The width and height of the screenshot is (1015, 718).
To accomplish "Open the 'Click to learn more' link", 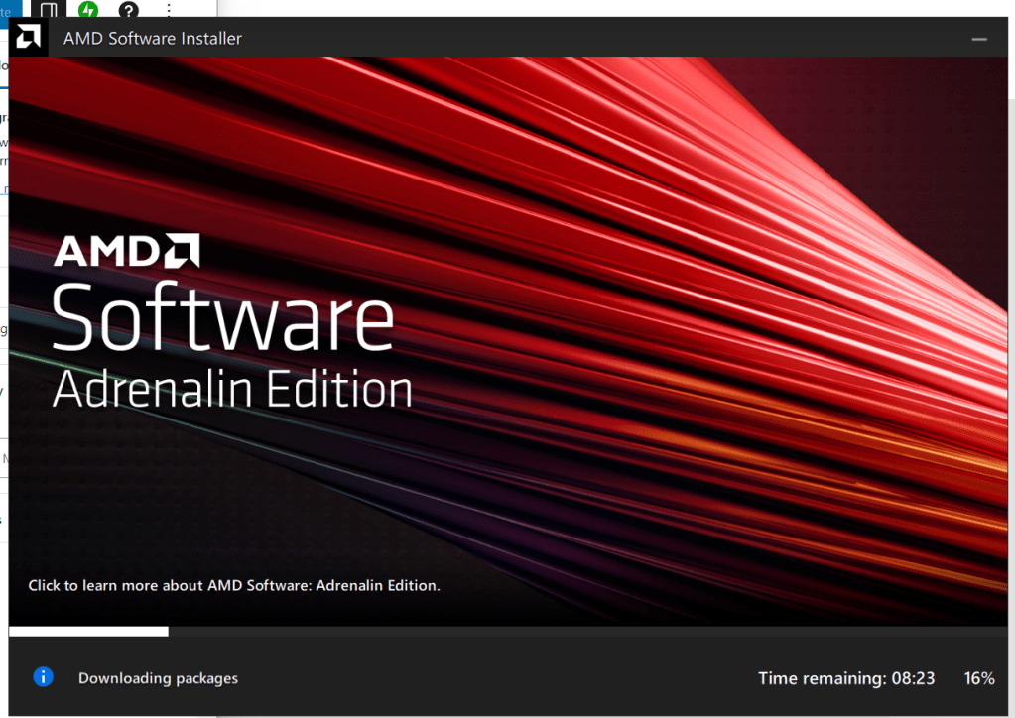I will click(234, 585).
